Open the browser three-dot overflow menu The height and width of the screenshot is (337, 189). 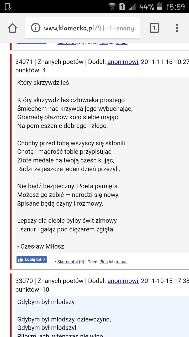[177, 28]
